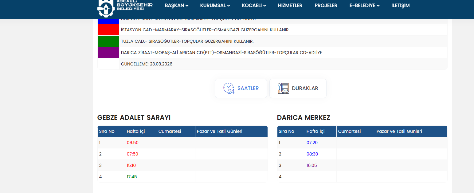Click the 08:30 departure time
The image size is (474, 193).
(x=312, y=154)
